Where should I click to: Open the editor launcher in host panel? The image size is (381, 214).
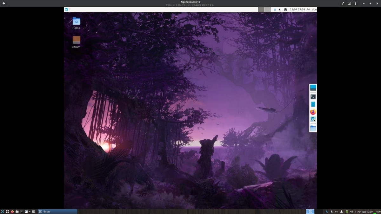[26, 211]
